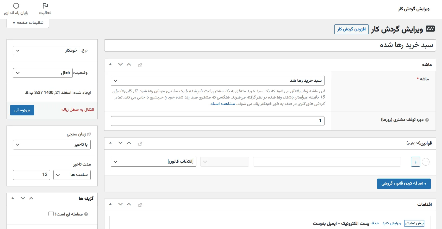Open the وضعیت dropdown showing فعال

pyautogui.click(x=43, y=73)
